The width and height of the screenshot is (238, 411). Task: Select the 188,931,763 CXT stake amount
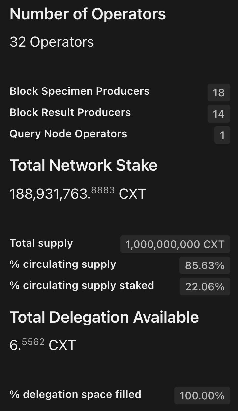(x=78, y=193)
